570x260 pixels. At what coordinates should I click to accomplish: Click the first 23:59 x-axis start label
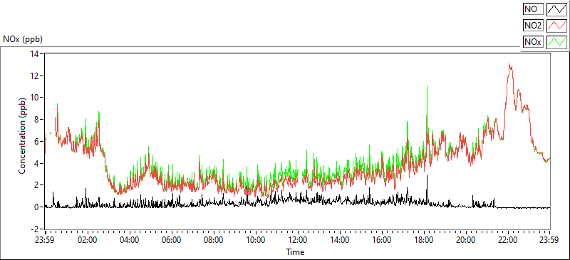pos(46,240)
